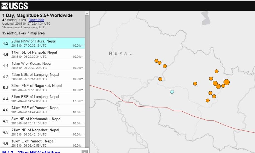
Task: Click the isolated orange marker between both clusters
Action: [x=195, y=84]
